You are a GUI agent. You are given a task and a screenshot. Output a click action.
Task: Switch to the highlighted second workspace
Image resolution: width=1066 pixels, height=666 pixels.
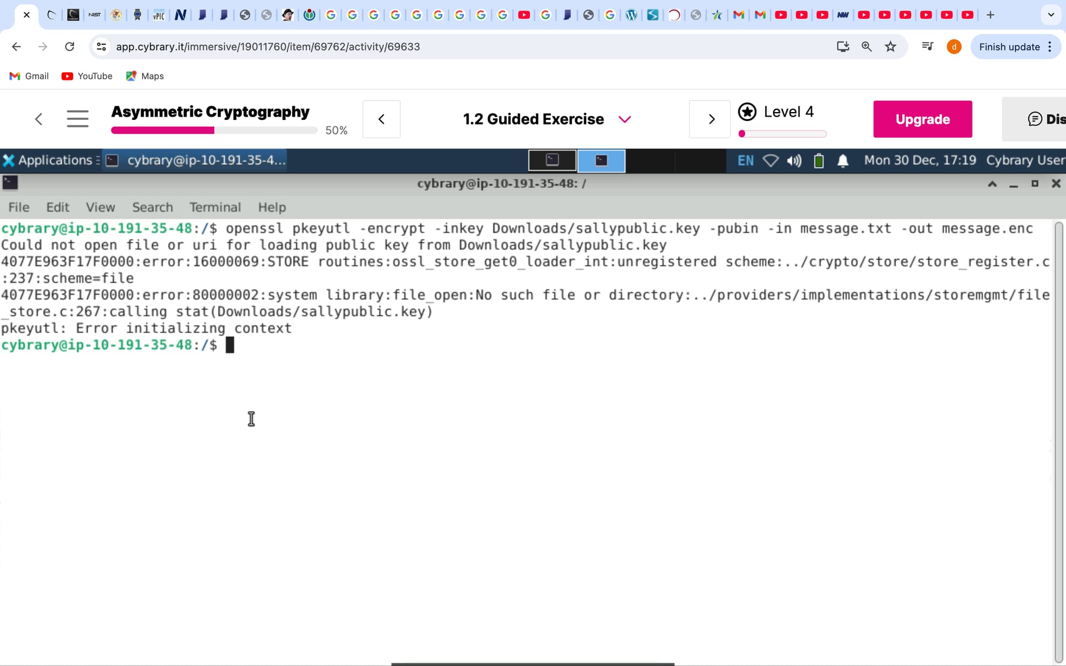click(x=601, y=160)
